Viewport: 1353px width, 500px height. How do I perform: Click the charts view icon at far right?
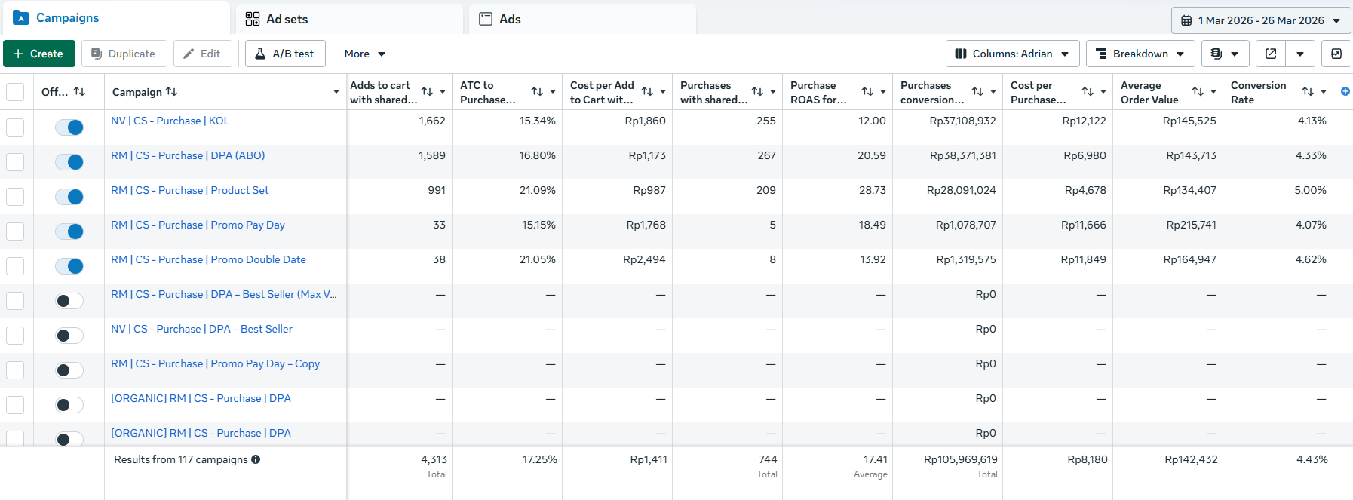[1336, 54]
